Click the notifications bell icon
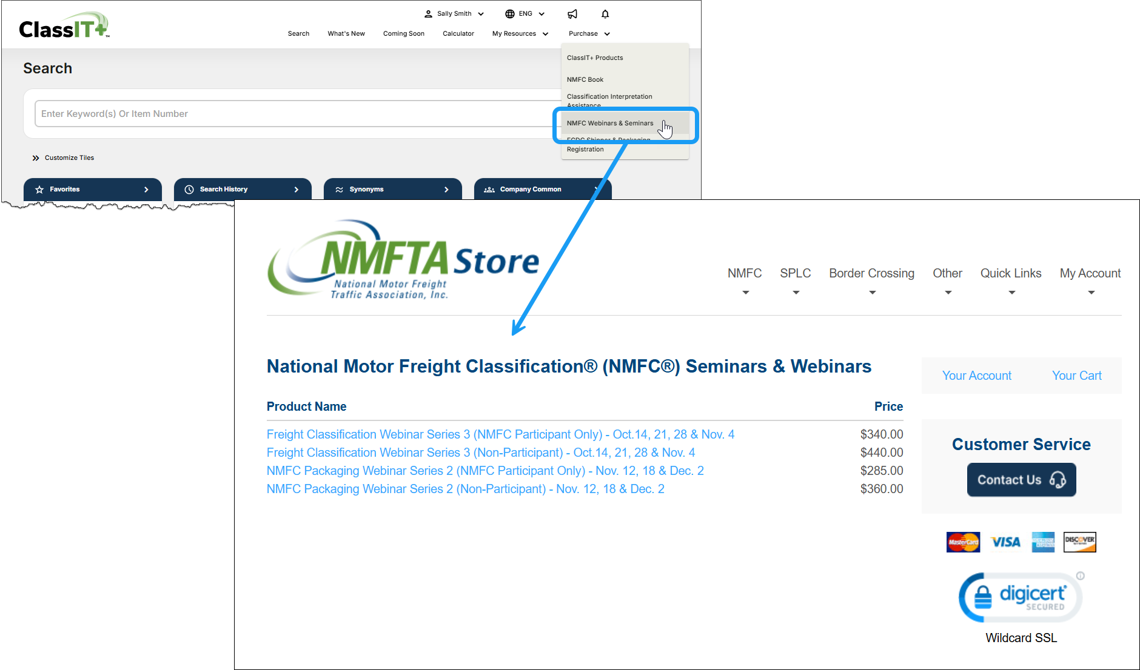 point(605,13)
